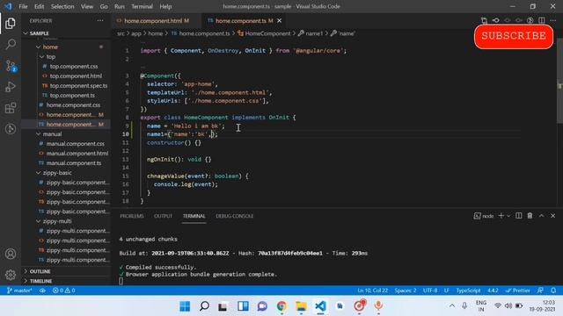
Task: Kill terminal with trash icon
Action: pyautogui.click(x=530, y=216)
